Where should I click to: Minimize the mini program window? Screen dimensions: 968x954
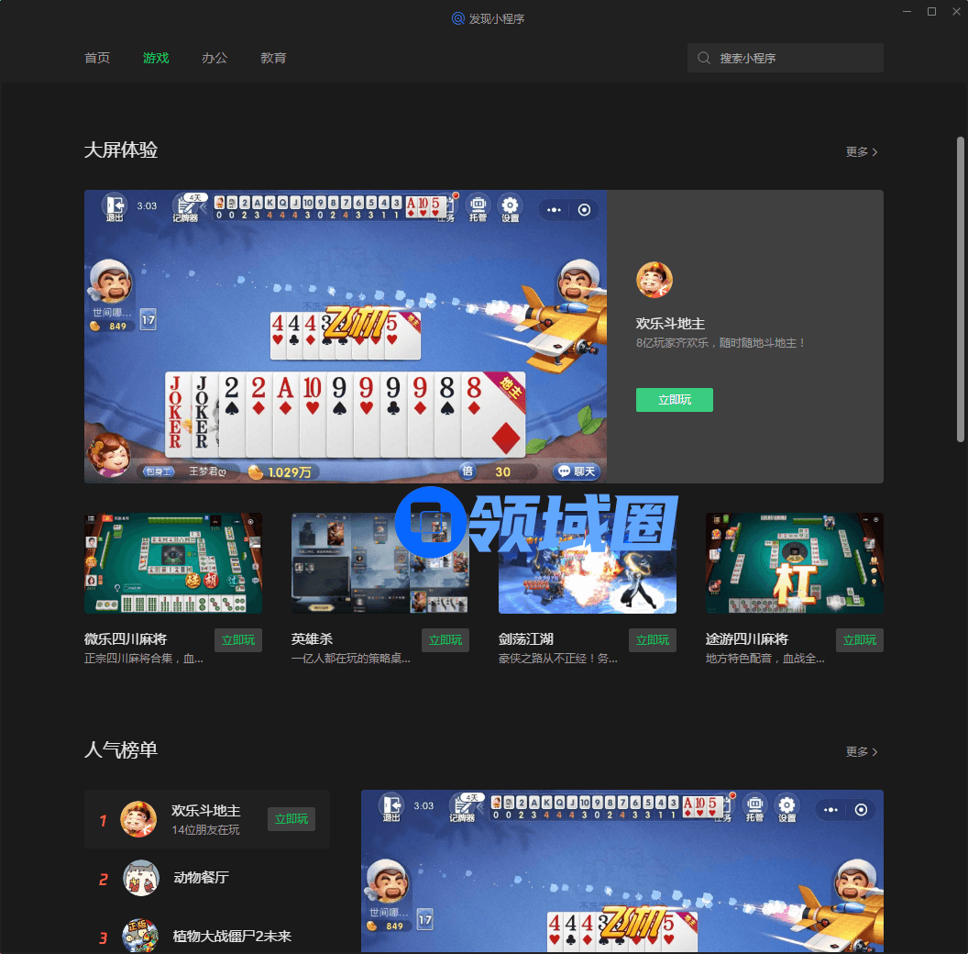click(907, 12)
